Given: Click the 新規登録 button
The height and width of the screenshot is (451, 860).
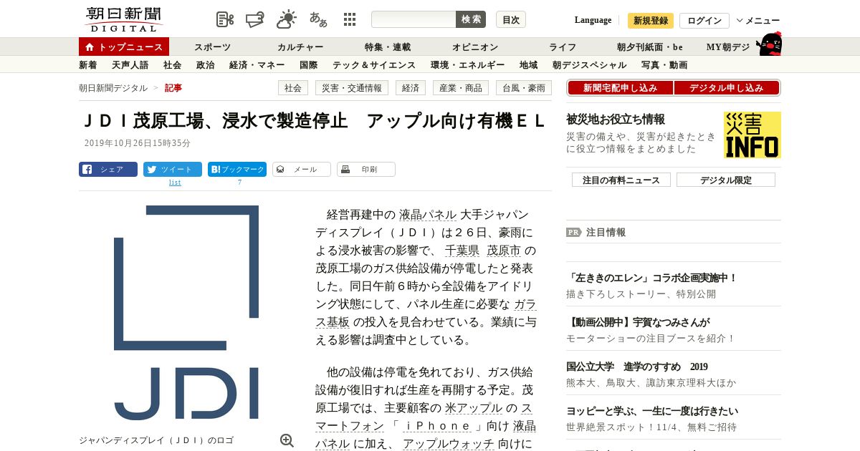Looking at the screenshot, I should 651,21.
